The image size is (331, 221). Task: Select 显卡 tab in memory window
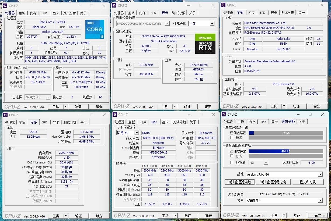tap(56, 122)
